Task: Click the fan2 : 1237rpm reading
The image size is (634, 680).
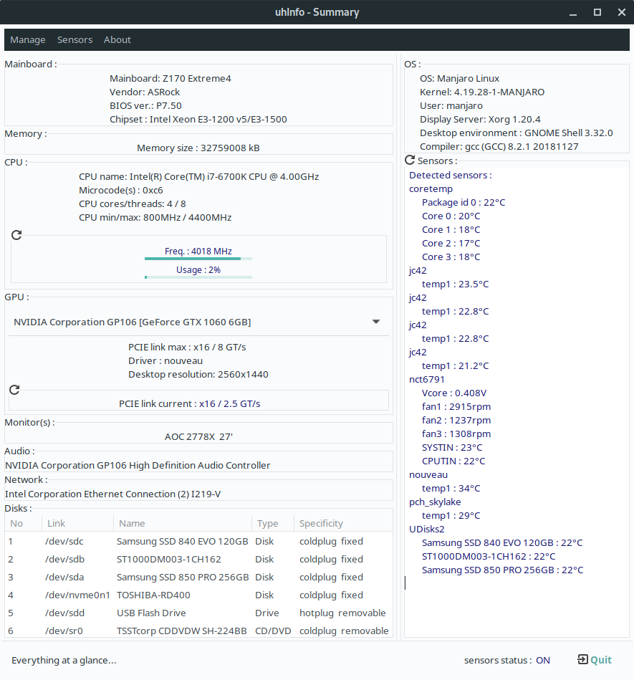Action: tap(456, 420)
